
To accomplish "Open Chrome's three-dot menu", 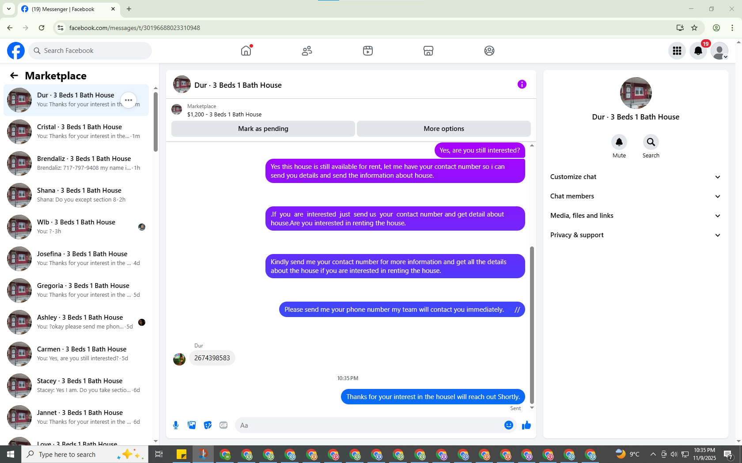I will tap(732, 28).
